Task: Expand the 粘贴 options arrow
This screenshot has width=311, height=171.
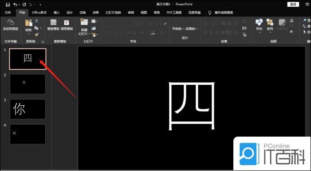Action: [x=29, y=34]
